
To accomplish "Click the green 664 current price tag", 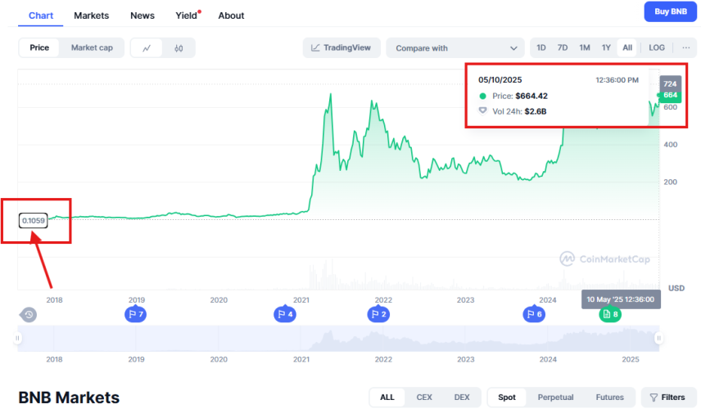I will coord(670,95).
